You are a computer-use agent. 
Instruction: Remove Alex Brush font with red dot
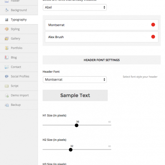click(153, 37)
